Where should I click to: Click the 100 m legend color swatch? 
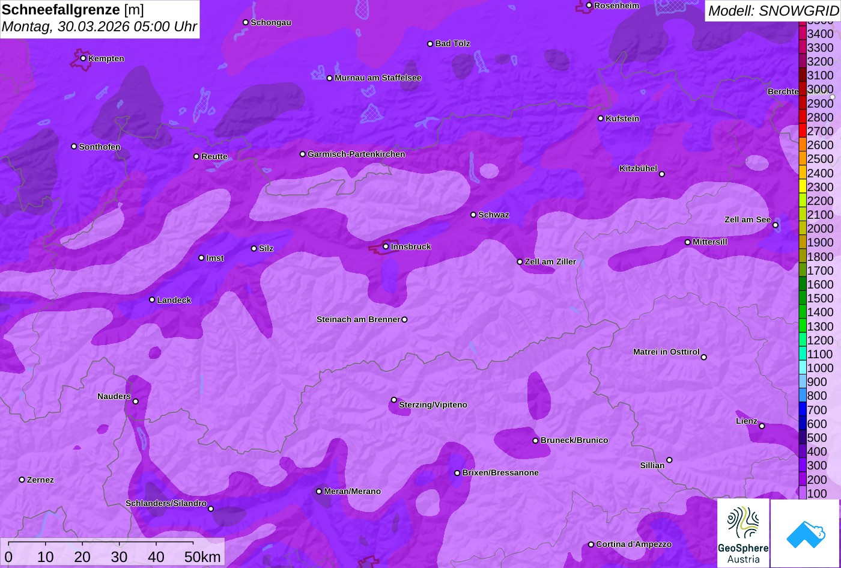point(802,493)
